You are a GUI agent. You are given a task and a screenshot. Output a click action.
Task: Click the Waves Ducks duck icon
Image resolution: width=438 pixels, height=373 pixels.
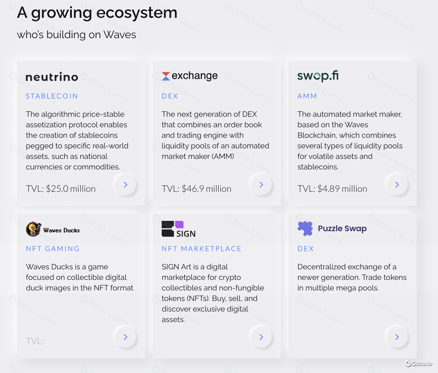pos(33,229)
